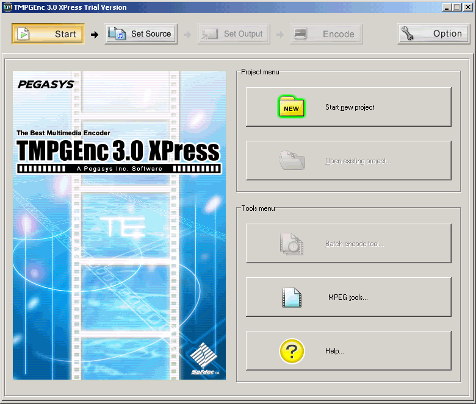Open the TMPGEnc title bar system icon
The width and height of the screenshot is (476, 404).
tap(8, 7)
